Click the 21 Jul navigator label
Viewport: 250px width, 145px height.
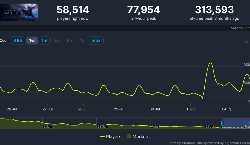(x=210, y=127)
